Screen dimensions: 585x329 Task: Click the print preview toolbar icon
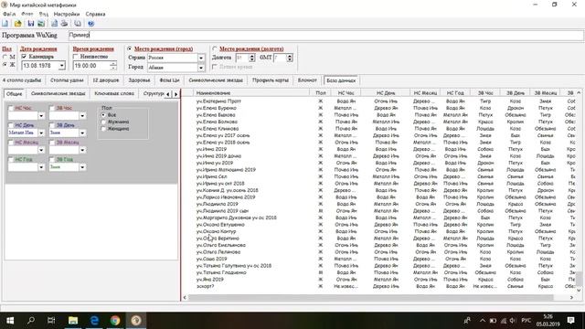(54, 24)
